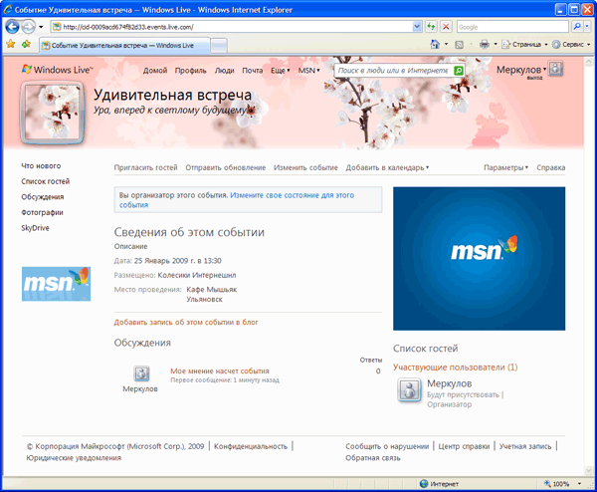
Task: Click Сообщить о нарушении footer link
Action: [387, 446]
